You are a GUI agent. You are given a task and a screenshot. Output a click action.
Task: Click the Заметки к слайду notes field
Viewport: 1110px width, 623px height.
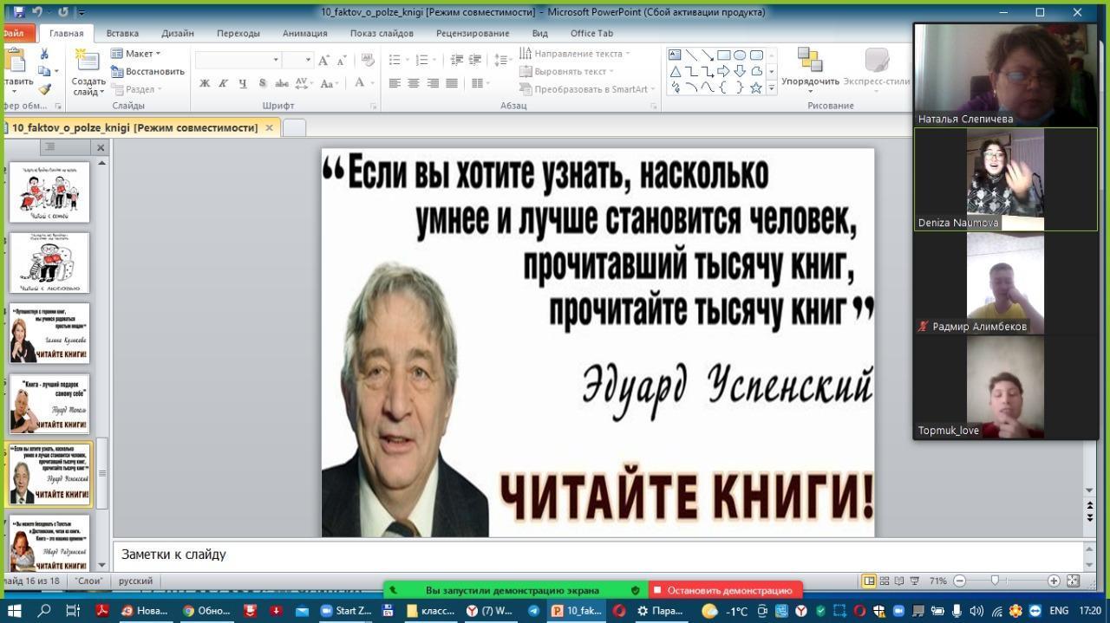point(598,555)
